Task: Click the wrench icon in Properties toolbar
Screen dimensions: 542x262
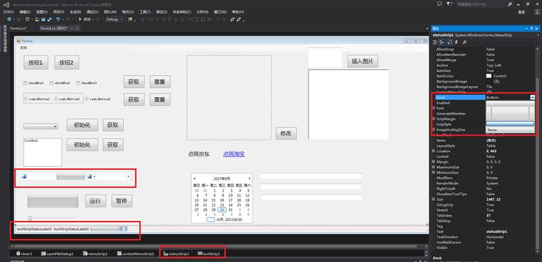Action: [464, 42]
